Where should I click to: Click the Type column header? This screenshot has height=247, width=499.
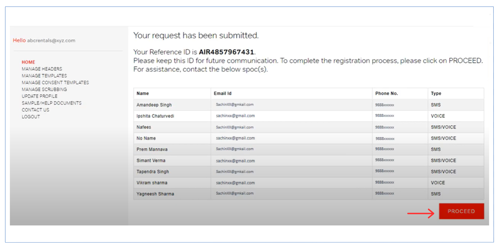(x=436, y=94)
